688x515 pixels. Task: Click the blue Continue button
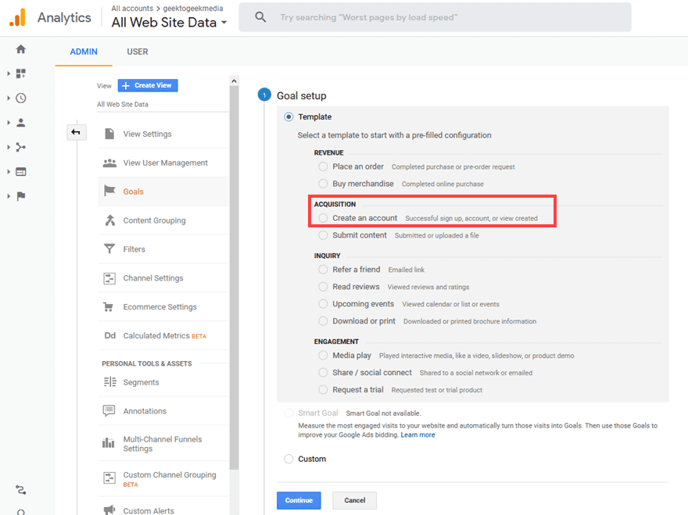tap(299, 500)
